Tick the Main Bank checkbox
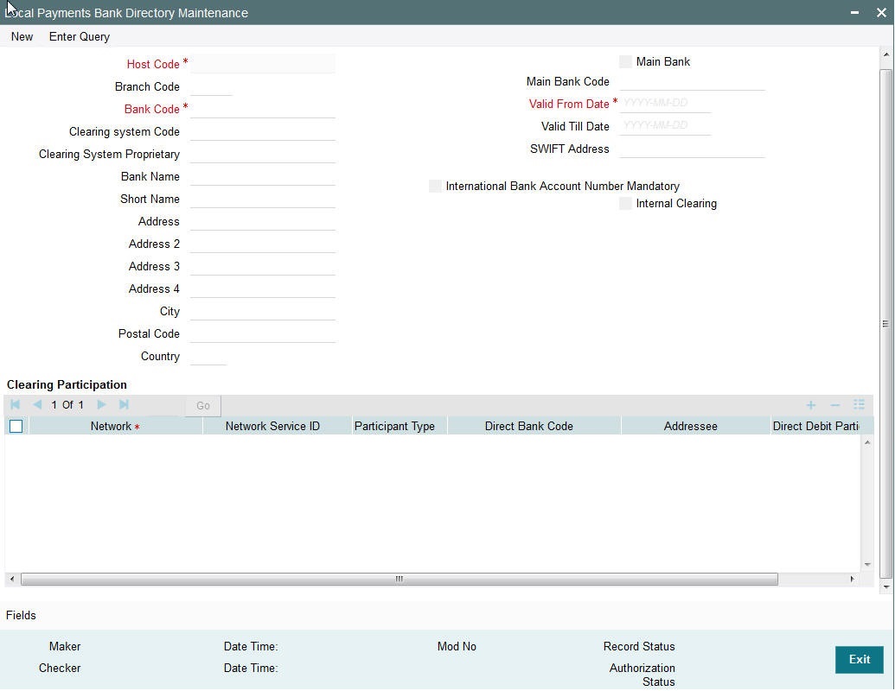The height and width of the screenshot is (691, 895). [625, 61]
